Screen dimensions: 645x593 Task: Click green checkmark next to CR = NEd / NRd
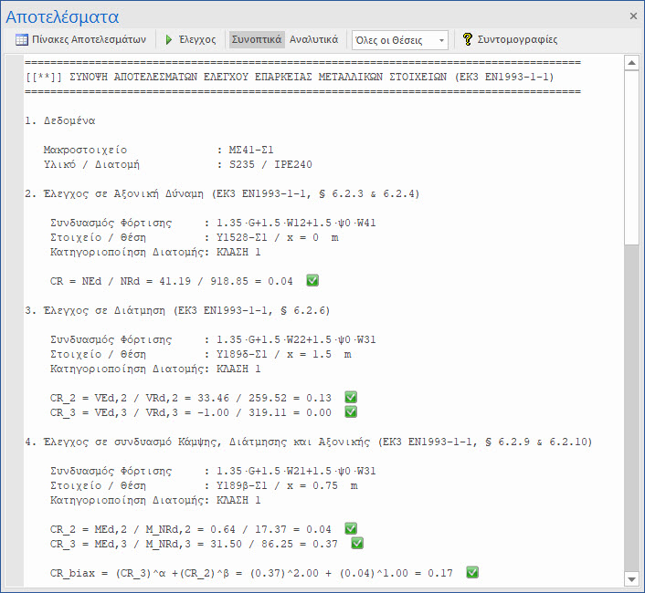[x=312, y=280]
